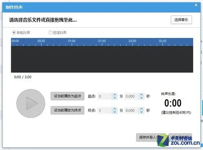Screen dimensions: 203x150
Task: Focus the 终点 minutes input field
Action: coord(105,111)
